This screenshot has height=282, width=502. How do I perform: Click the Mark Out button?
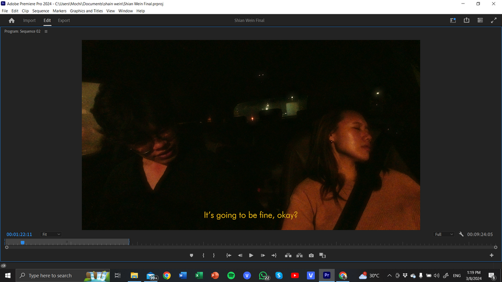click(x=214, y=255)
